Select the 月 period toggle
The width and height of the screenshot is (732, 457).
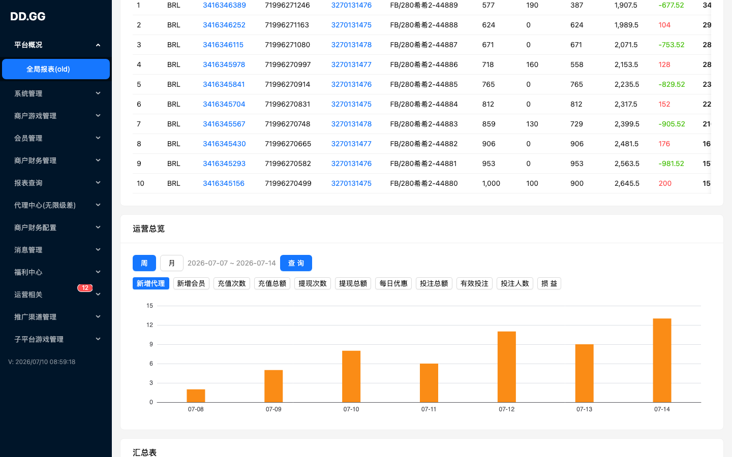172,263
